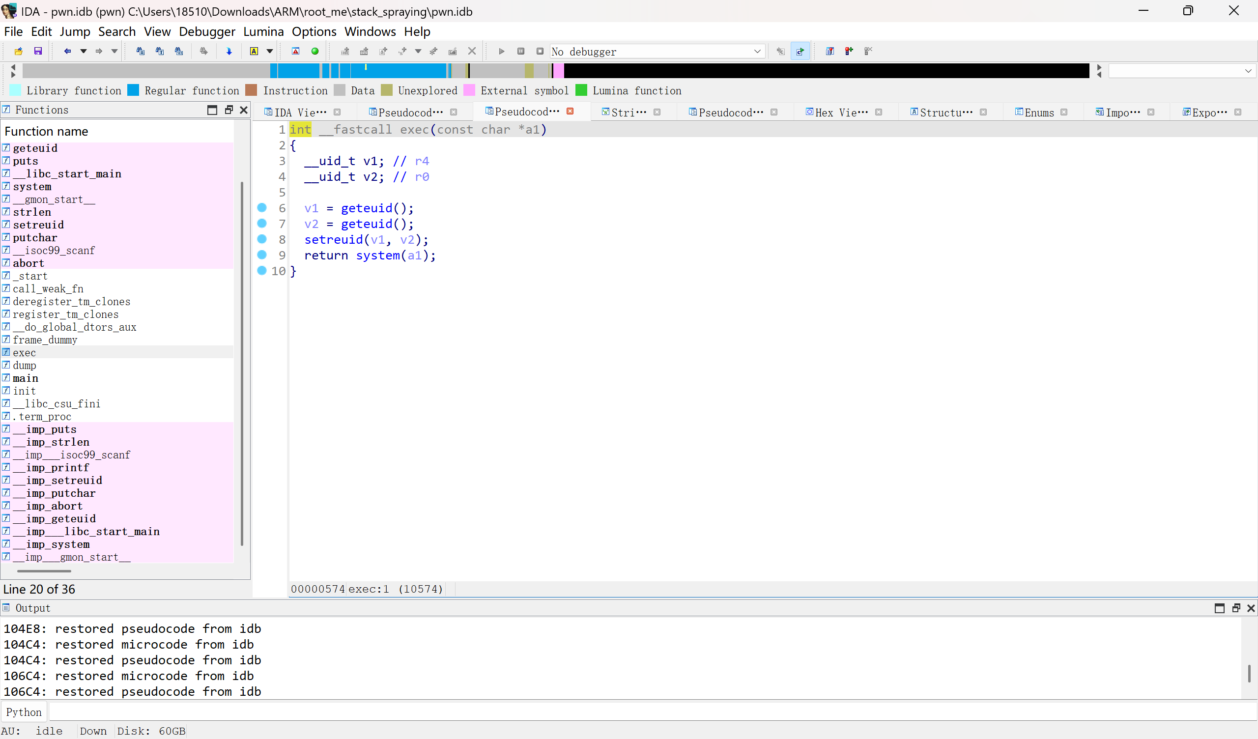Expand the forward navigation history dropdown
The image size is (1258, 739).
point(114,51)
